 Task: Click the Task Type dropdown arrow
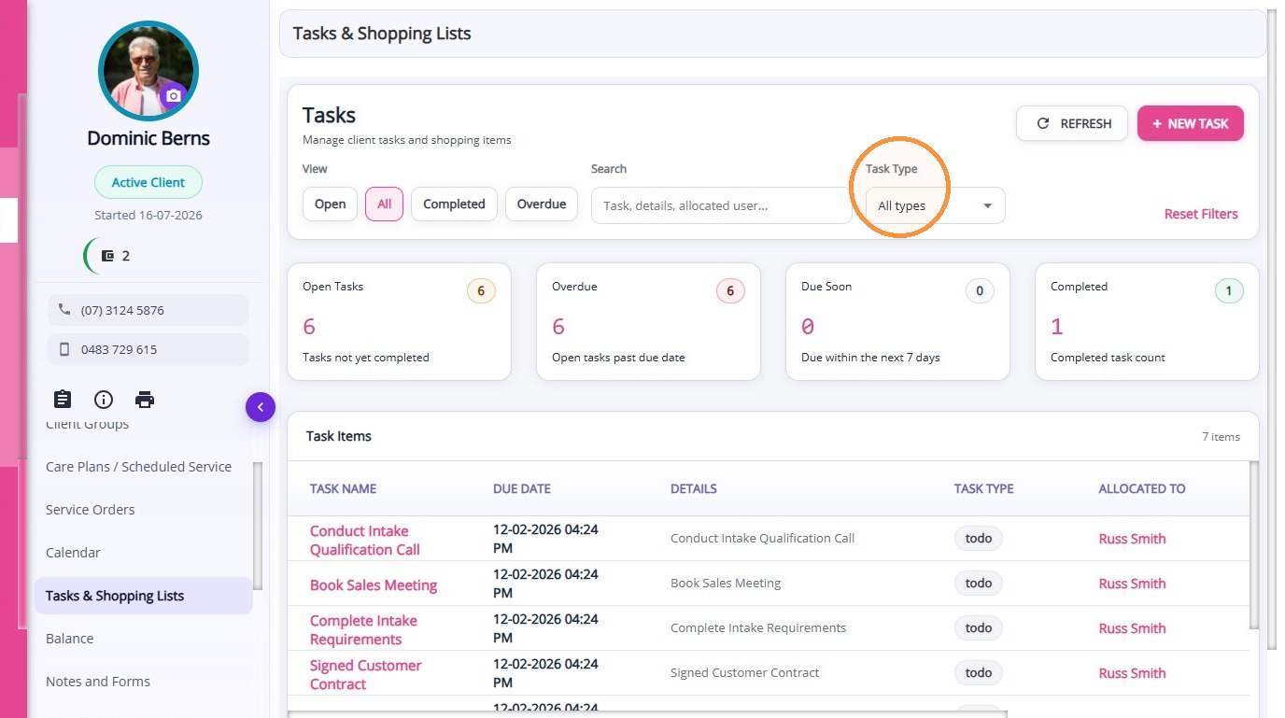click(x=987, y=205)
